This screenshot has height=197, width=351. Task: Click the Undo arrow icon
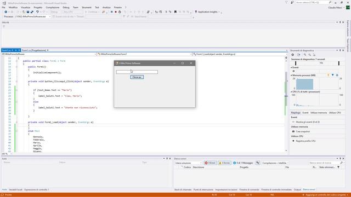click(37, 12)
